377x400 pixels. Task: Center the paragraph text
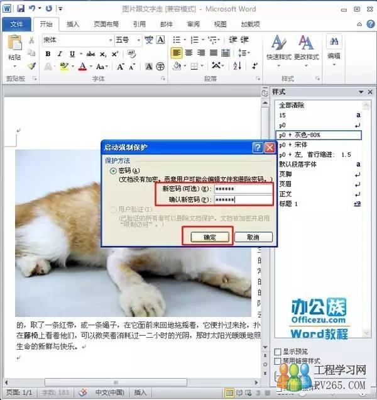point(189,53)
